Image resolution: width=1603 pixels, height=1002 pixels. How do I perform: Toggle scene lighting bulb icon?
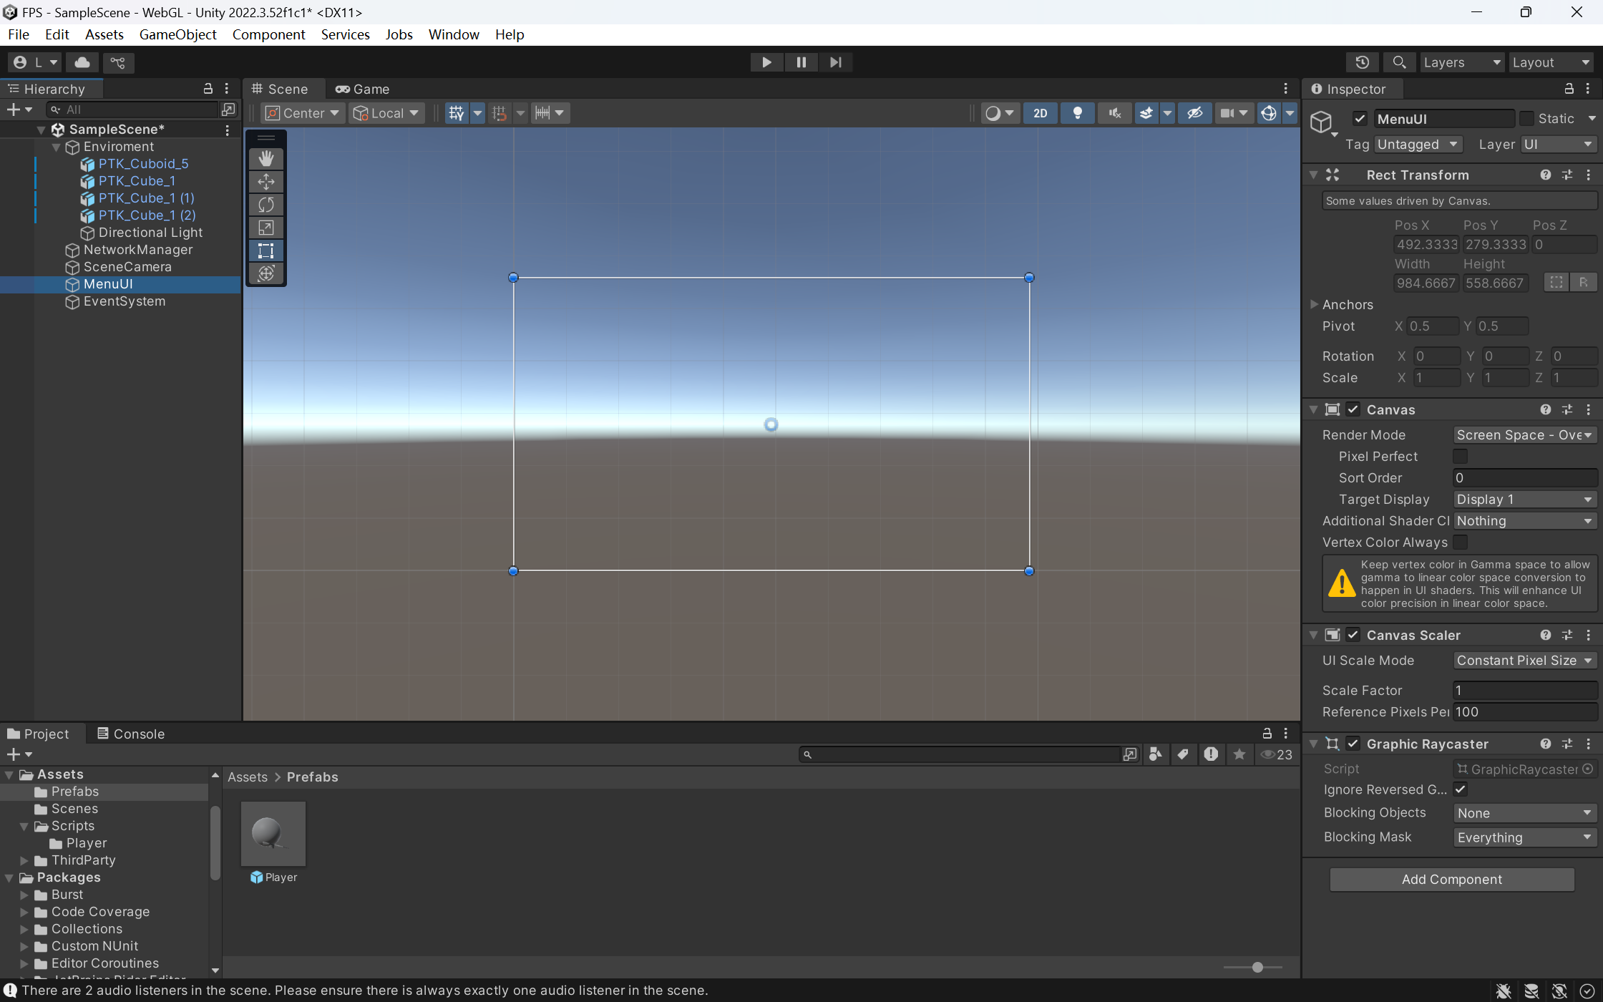pyautogui.click(x=1077, y=113)
